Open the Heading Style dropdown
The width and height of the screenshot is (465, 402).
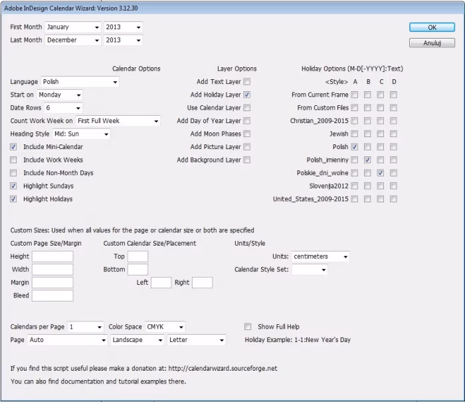pos(81,134)
